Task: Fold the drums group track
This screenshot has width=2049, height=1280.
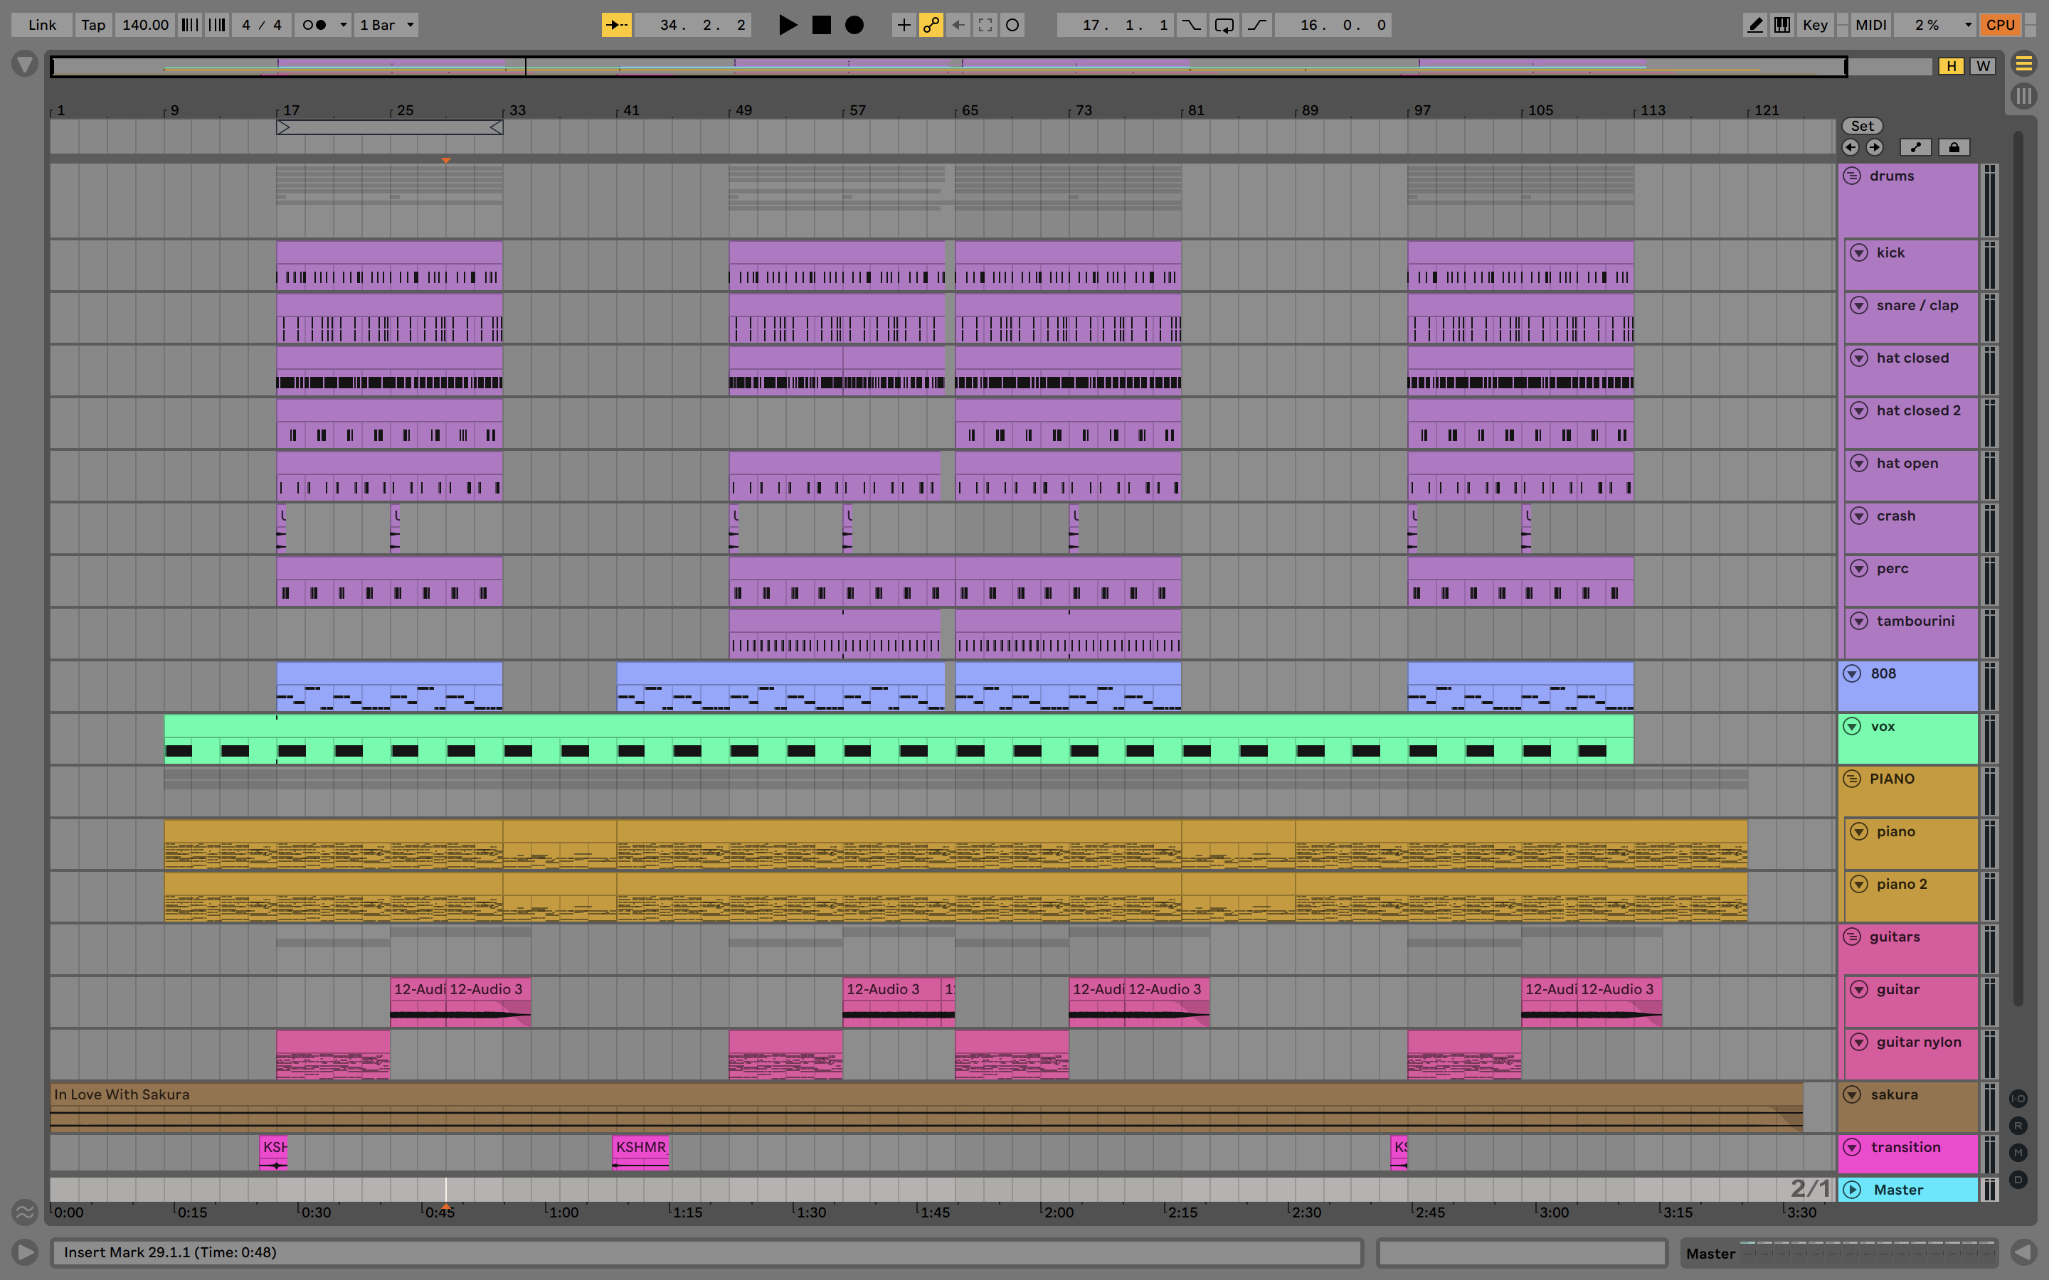Action: [x=1852, y=175]
